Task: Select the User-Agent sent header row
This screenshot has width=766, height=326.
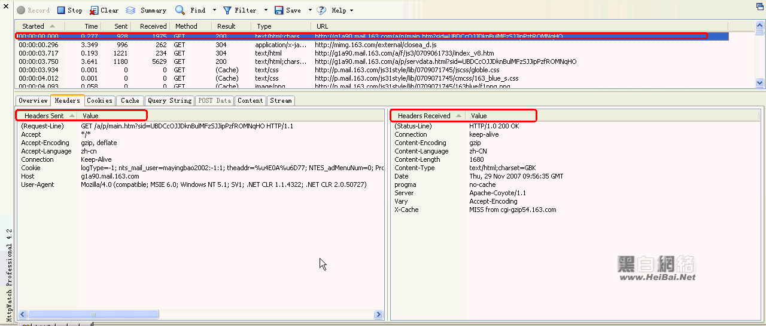Action: 200,184
